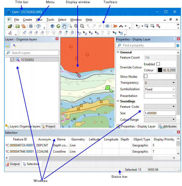The image size is (182, 186).
Task: Click the Print icon in toolbar
Action: 31,26
